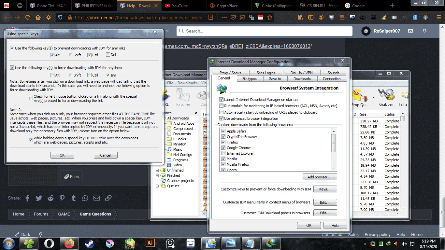Click the forum Search field
Screen dimensions: 445x250
(x=265, y=31)
